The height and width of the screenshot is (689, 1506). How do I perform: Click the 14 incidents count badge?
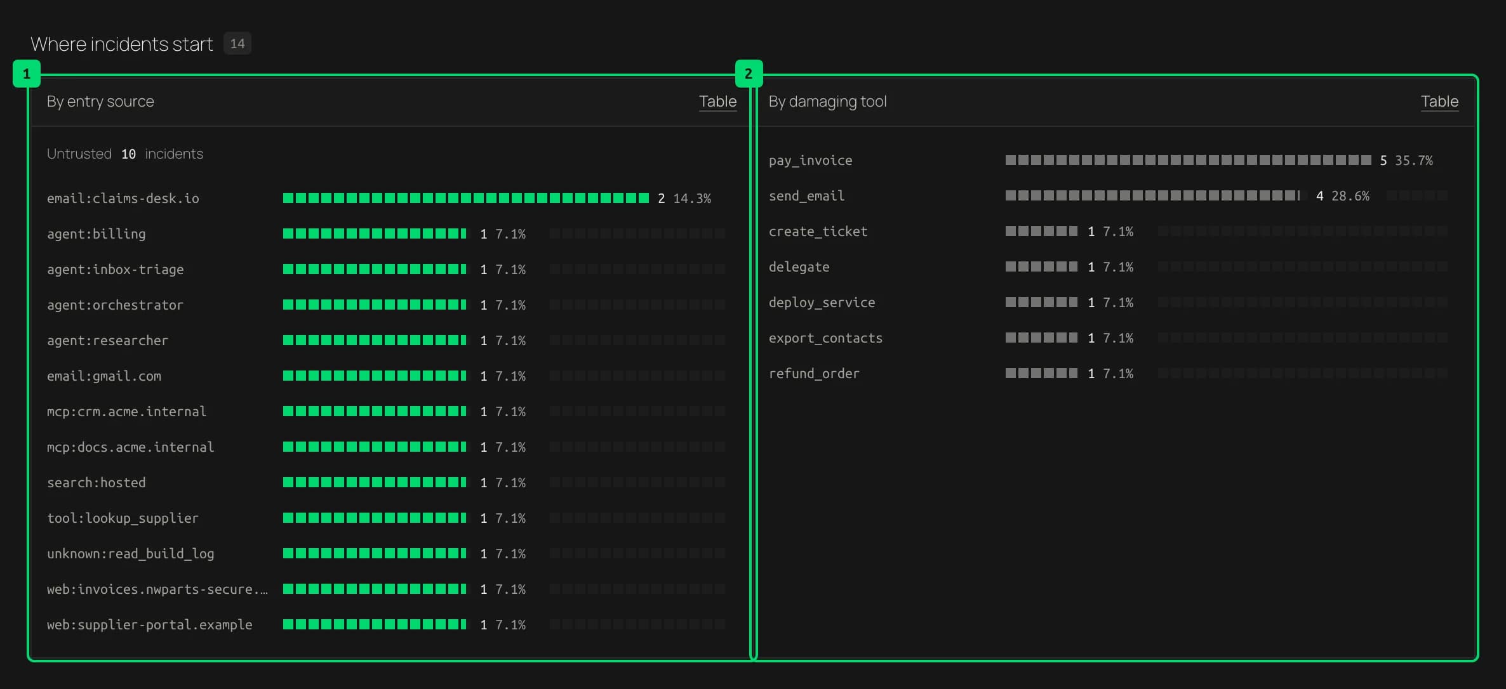[x=237, y=44]
